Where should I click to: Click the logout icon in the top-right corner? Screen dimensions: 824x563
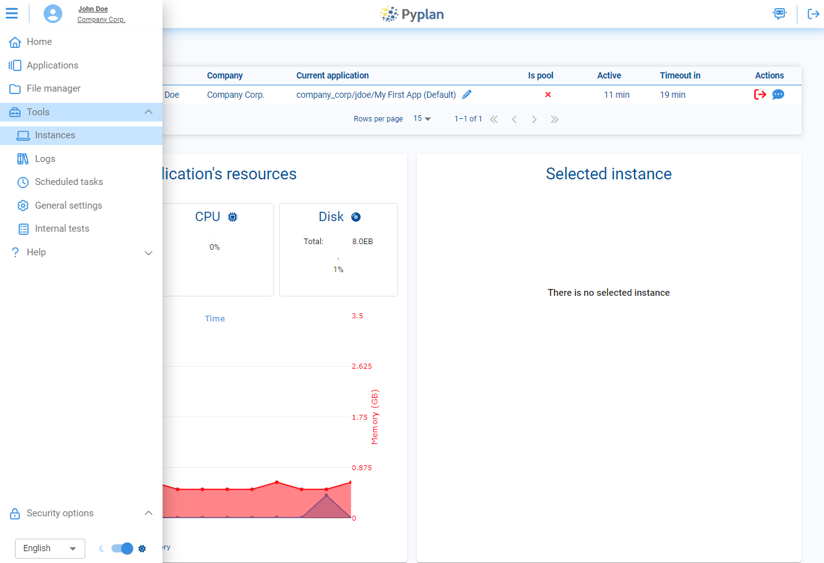(x=813, y=13)
